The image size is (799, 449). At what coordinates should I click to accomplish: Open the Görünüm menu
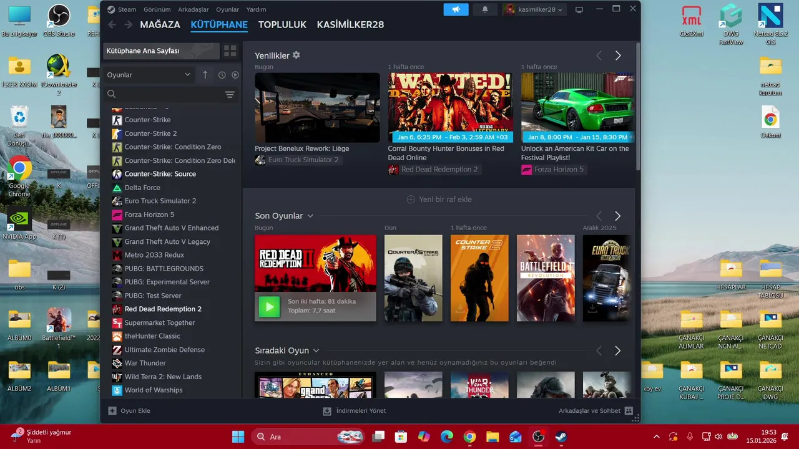coord(157,9)
